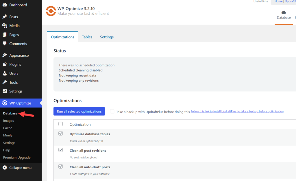The height and width of the screenshot is (181, 296).
Task: Click the Posts pushpin icon
Action: pos(5,17)
